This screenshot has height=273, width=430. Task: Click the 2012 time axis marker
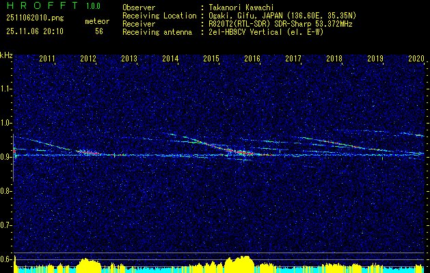coord(88,58)
